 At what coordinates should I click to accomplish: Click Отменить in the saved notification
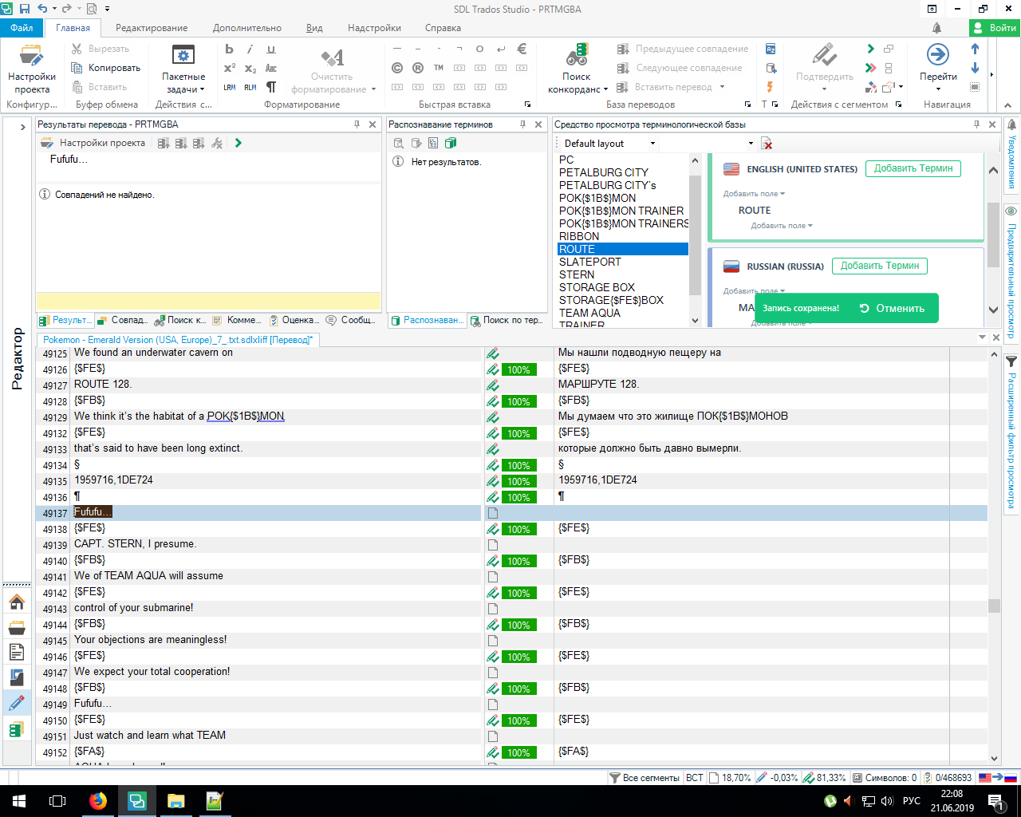[x=892, y=309]
